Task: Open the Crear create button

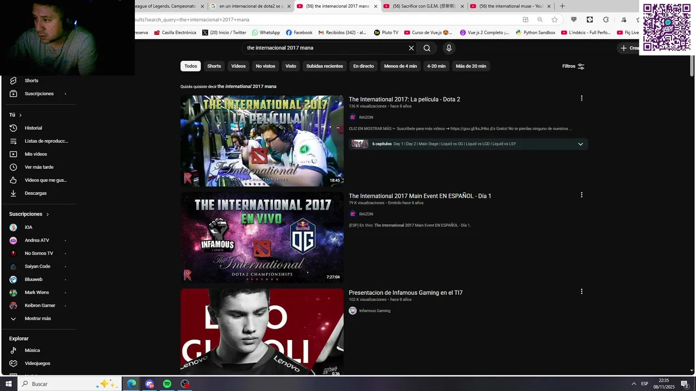Action: 630,48
